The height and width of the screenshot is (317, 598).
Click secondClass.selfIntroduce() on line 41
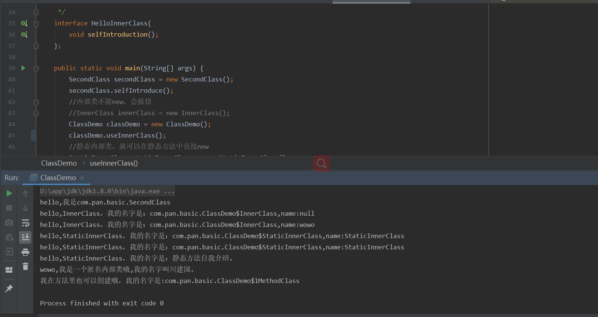coord(121,90)
